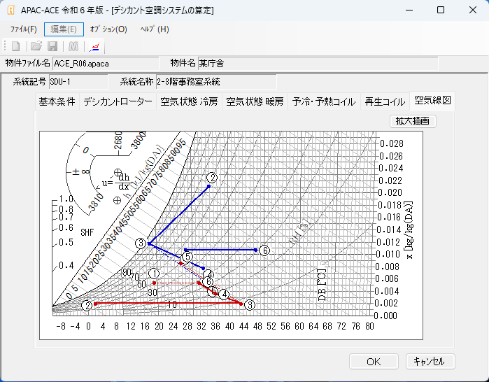
Task: Confirm with the OK button
Action: (374, 362)
